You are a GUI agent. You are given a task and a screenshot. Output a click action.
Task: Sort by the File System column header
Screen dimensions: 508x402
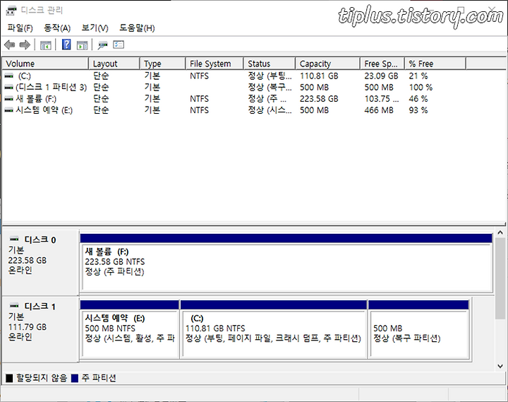214,64
